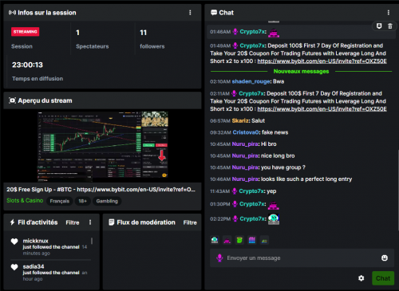The height and width of the screenshot is (291, 399).
Task: Open the Flux de modération Filtre
Action: [x=190, y=222]
